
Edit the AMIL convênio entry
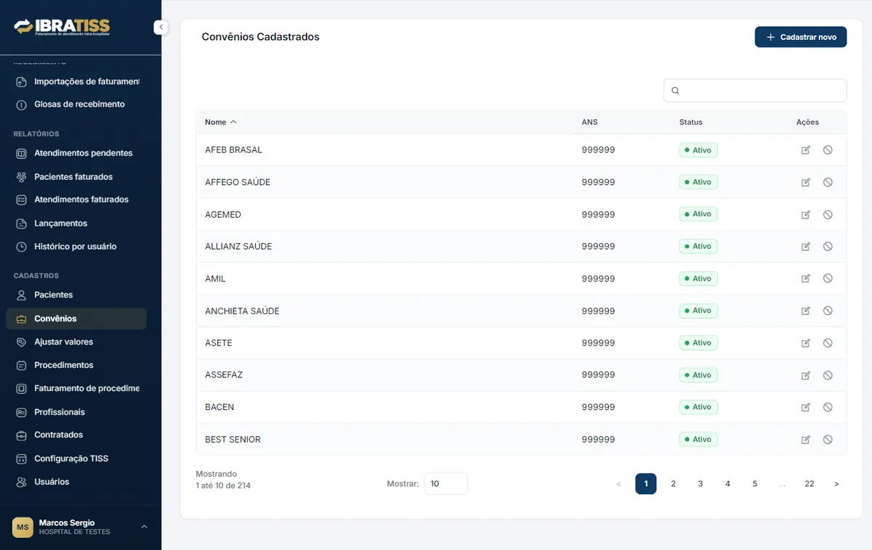click(x=805, y=279)
